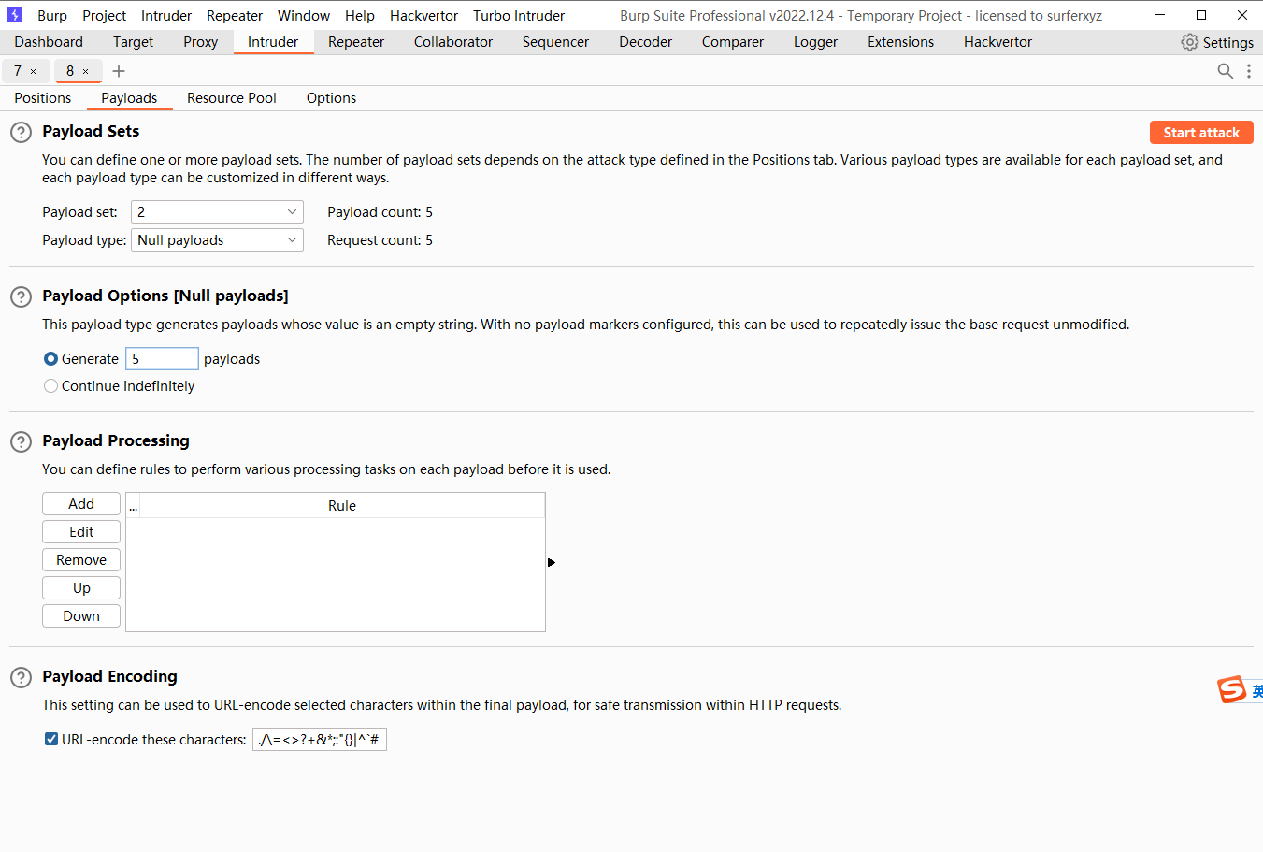Open Burp Suite settings gear

coord(1189,42)
